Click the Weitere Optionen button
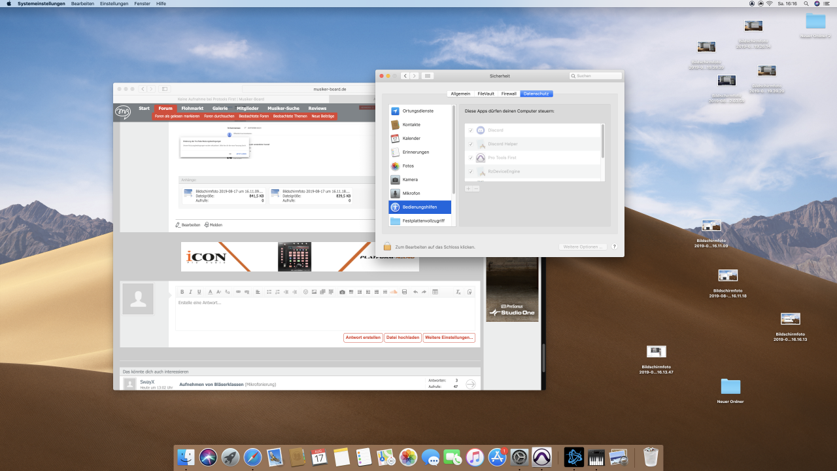837x471 pixels. (583, 247)
